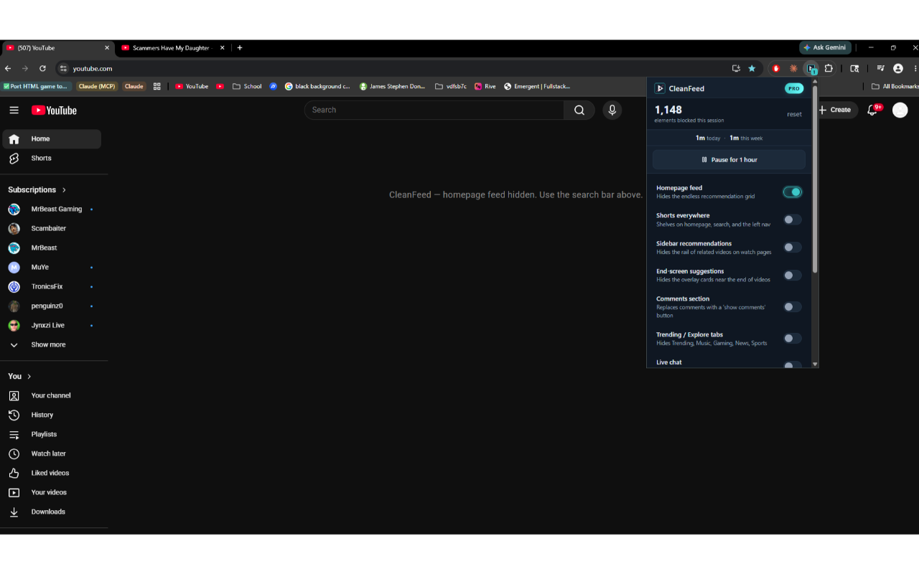This screenshot has height=574, width=919.
Task: Go back in browser history
Action: (8, 68)
